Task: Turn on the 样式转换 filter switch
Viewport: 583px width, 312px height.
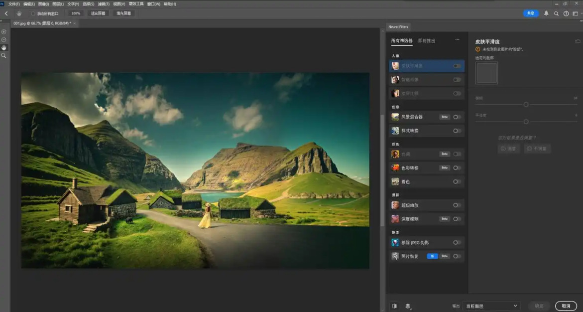Action: point(457,131)
